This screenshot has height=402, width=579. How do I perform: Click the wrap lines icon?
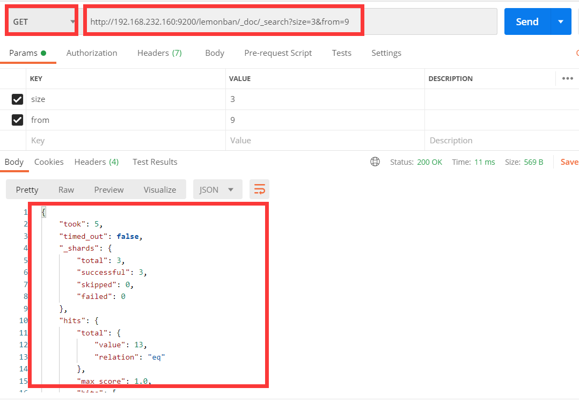(x=260, y=189)
